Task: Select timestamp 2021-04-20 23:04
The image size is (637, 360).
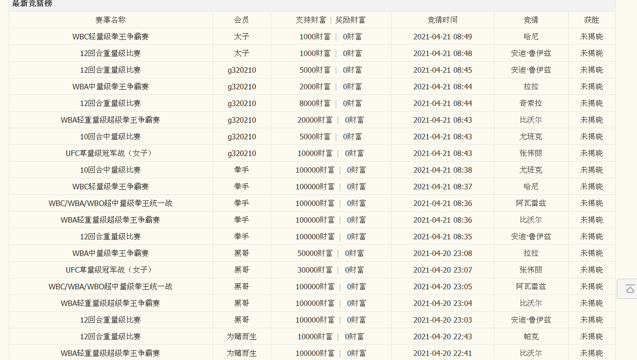Action: [442, 303]
